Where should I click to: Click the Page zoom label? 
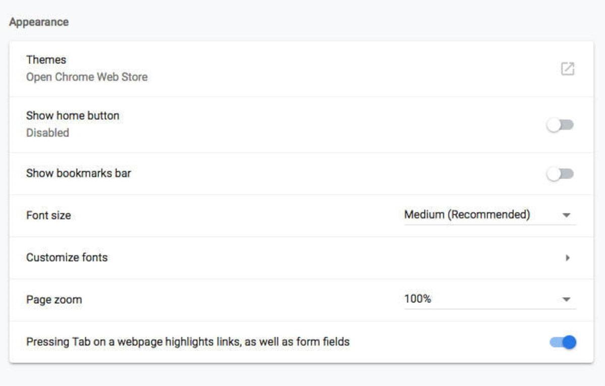(53, 299)
